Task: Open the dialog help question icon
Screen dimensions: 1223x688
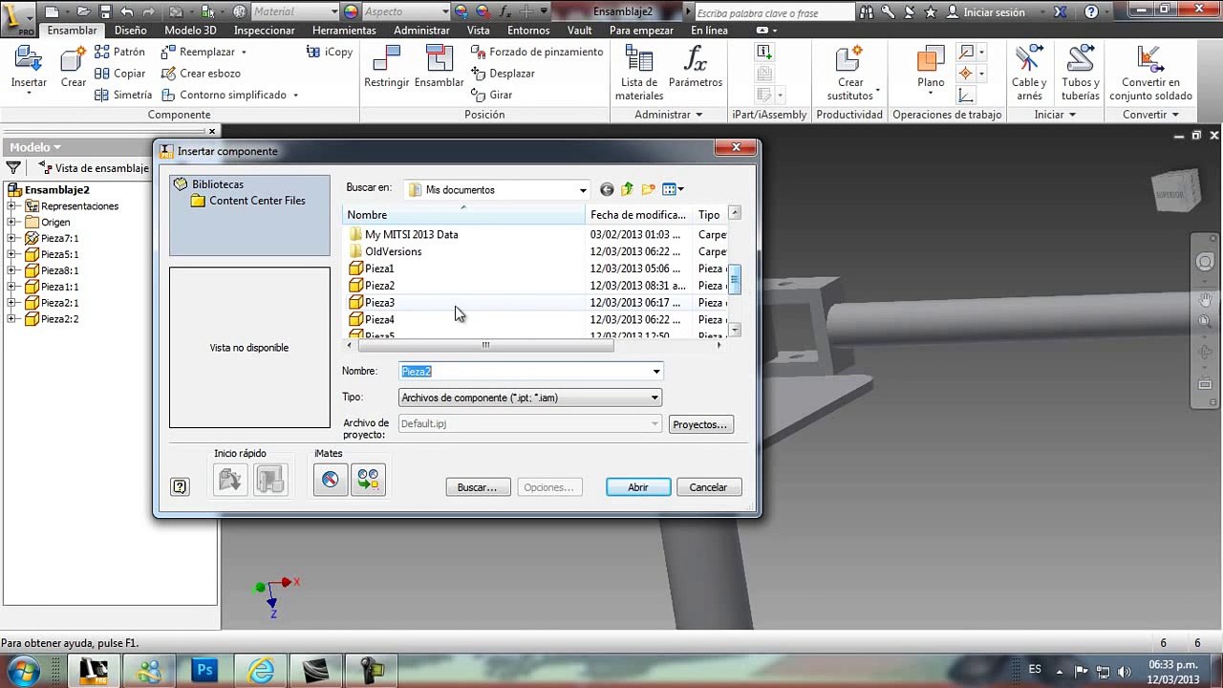Action: (x=180, y=486)
